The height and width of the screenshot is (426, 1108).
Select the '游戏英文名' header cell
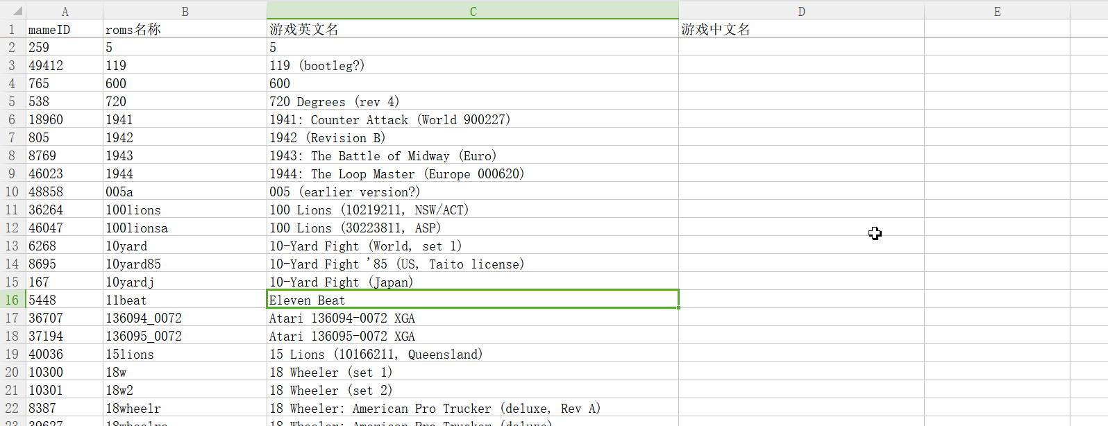tap(473, 29)
